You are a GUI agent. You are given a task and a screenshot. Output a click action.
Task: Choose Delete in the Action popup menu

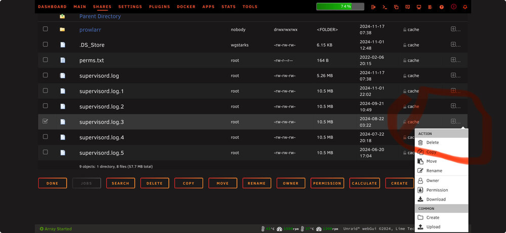point(441,143)
